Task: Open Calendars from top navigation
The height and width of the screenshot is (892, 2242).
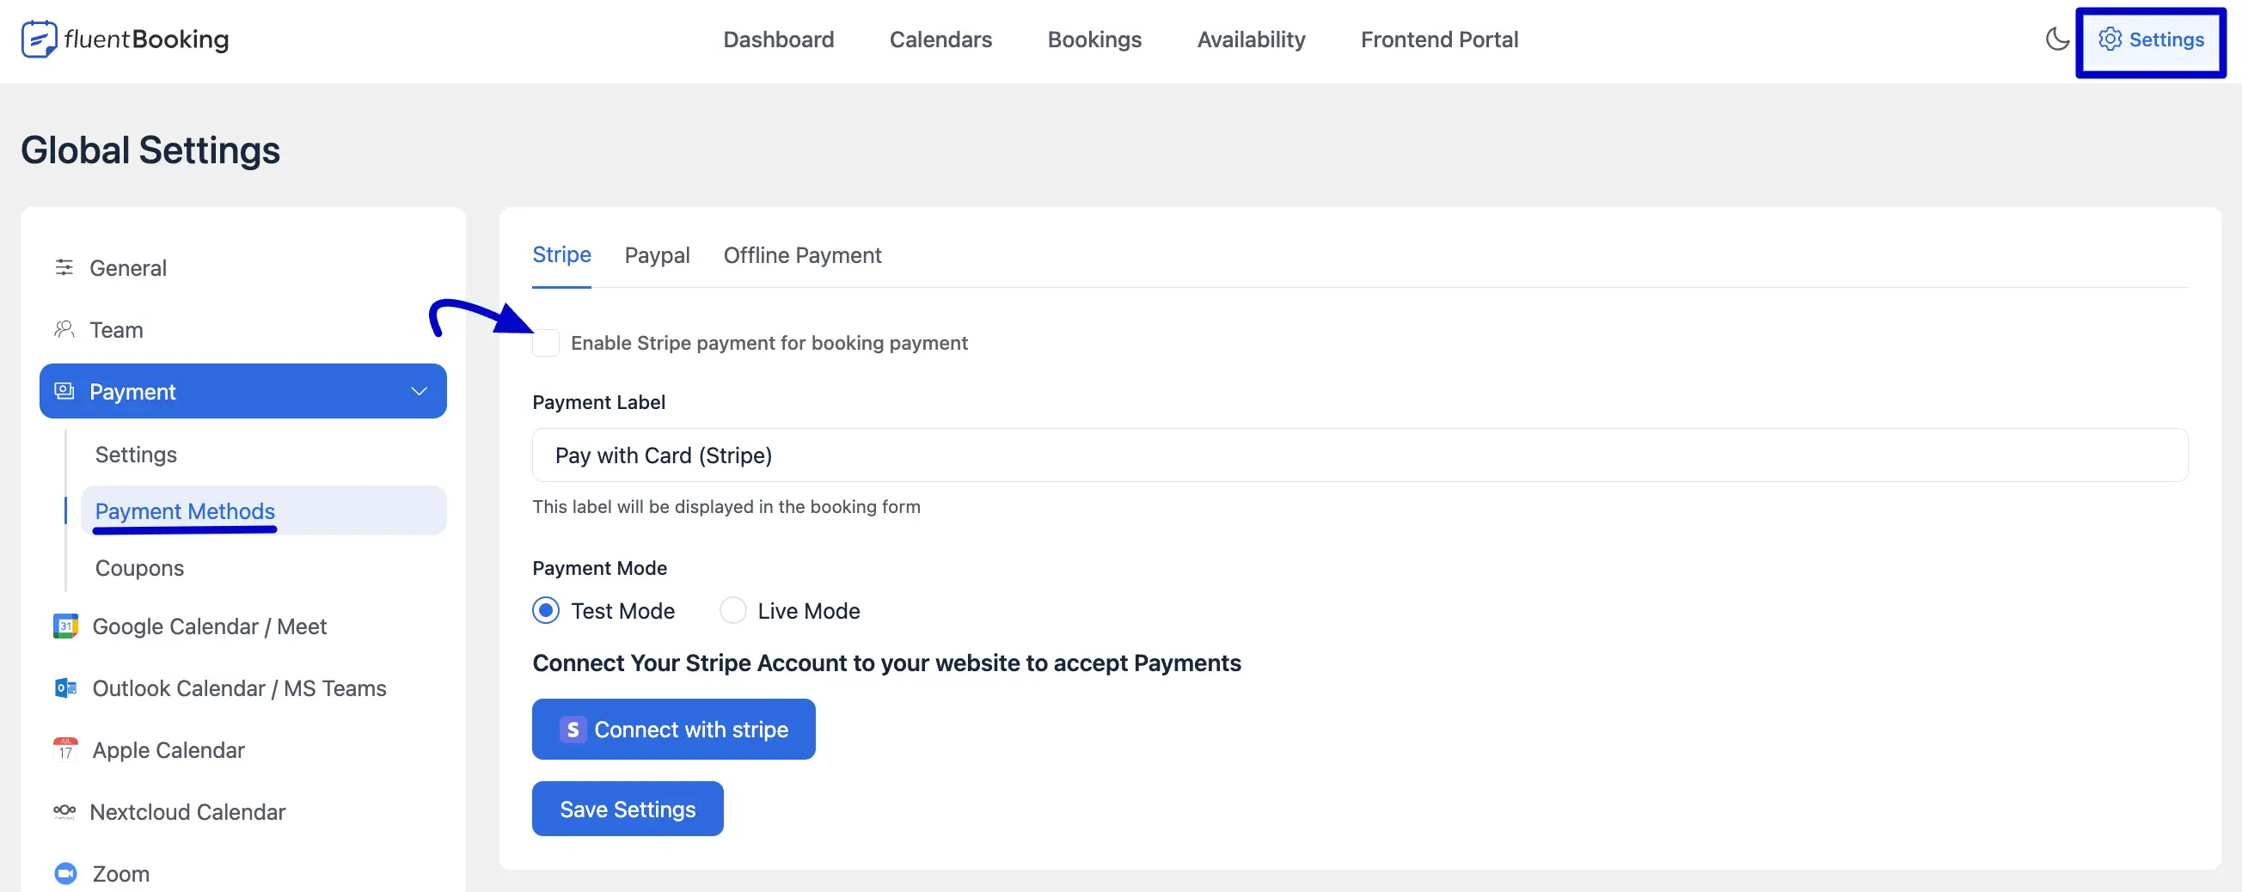Action: point(940,40)
